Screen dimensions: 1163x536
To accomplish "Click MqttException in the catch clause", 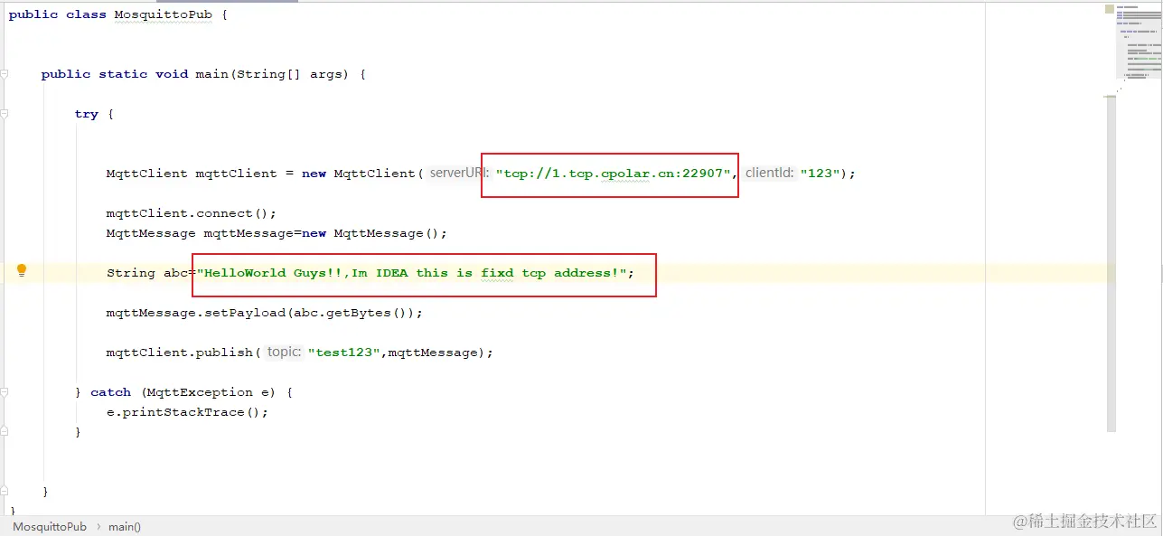I will (200, 392).
